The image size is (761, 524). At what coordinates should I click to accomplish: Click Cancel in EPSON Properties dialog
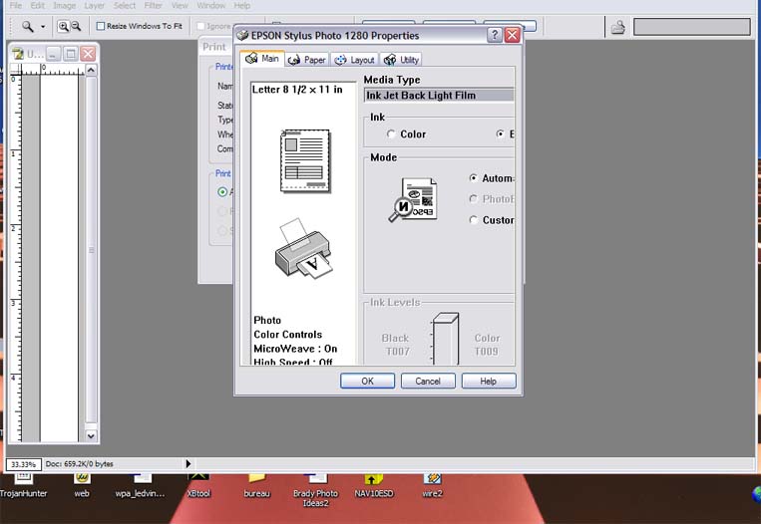coord(428,381)
